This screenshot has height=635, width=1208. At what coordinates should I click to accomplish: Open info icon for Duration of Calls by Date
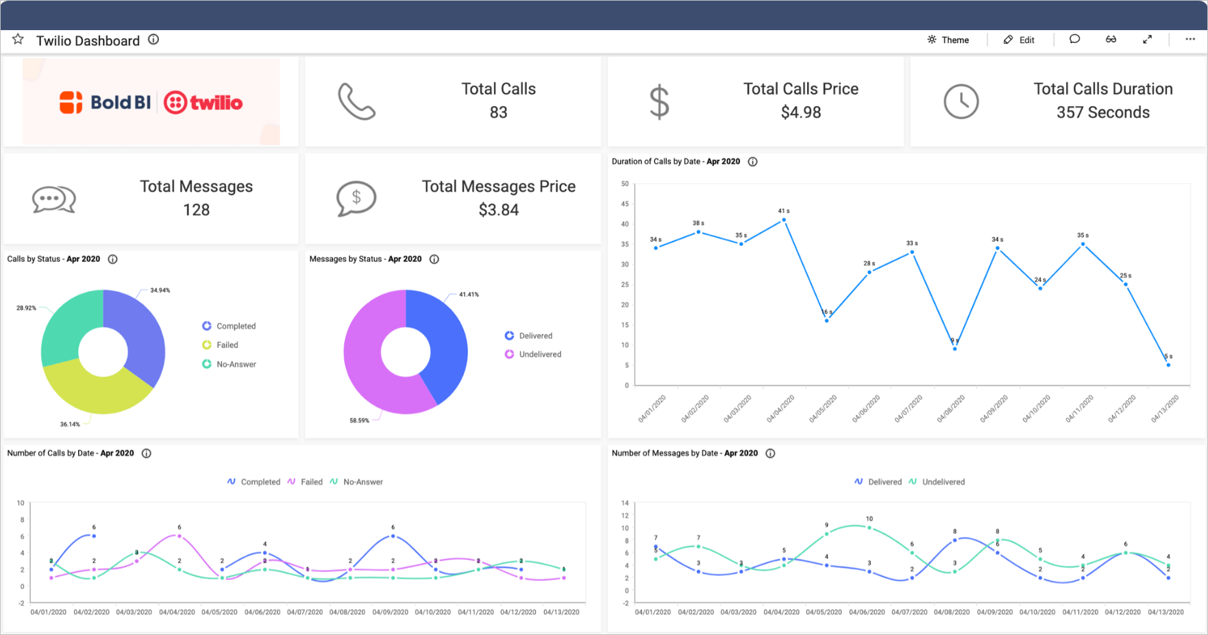753,162
